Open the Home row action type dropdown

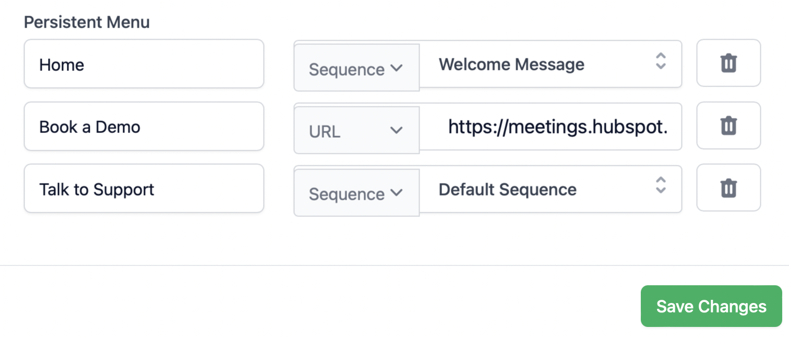[x=356, y=68]
